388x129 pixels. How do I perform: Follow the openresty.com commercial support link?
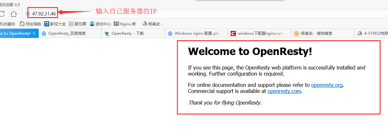pyautogui.click(x=284, y=91)
